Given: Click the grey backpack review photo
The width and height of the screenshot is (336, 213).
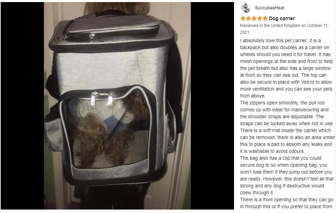Looking at the screenshot, I should (x=117, y=106).
